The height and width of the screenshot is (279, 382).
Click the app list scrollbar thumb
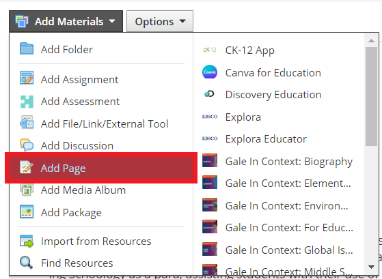click(371, 96)
